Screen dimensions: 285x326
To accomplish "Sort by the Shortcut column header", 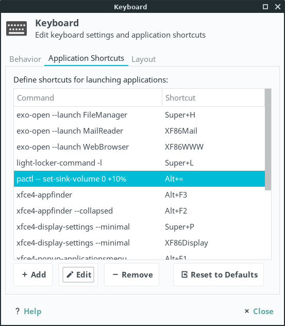I will pos(213,97).
